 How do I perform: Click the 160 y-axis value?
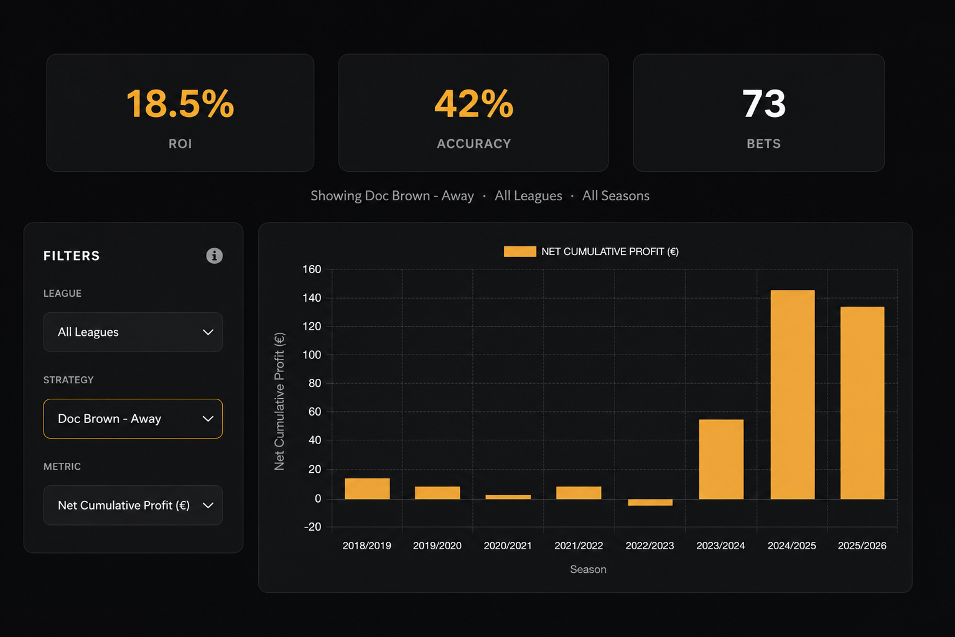tap(312, 269)
